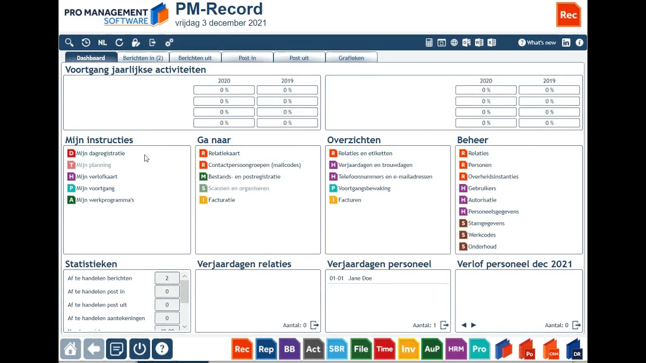Open the Word icon
646x363 pixels.
click(x=479, y=43)
